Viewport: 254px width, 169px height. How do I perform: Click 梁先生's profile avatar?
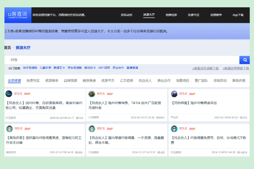[x=9, y=94]
